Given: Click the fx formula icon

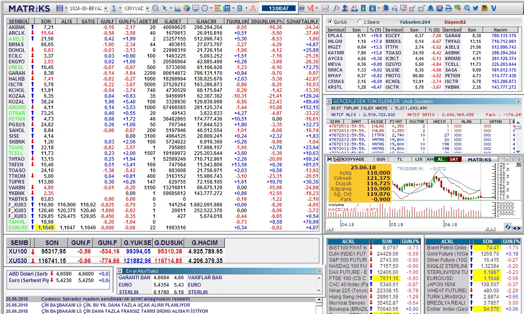Looking at the screenshot, I should [x=337, y=8].
